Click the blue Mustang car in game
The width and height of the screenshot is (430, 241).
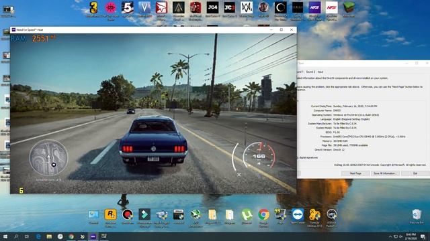pyautogui.click(x=154, y=141)
